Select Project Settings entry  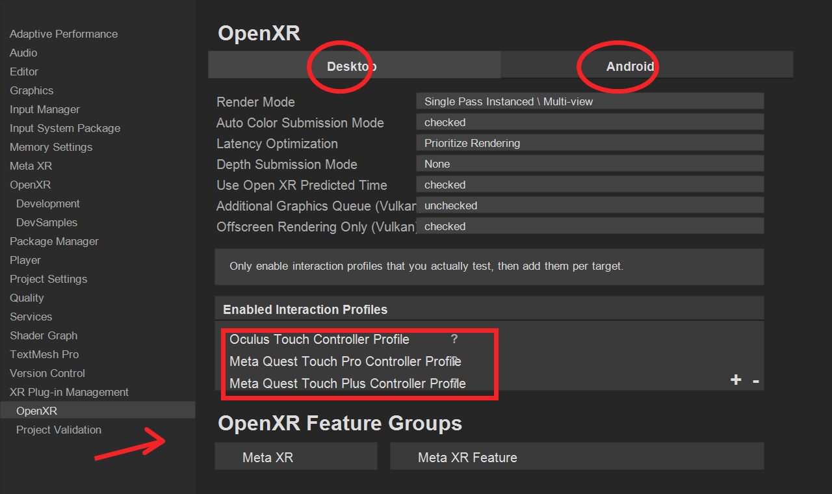(x=48, y=279)
